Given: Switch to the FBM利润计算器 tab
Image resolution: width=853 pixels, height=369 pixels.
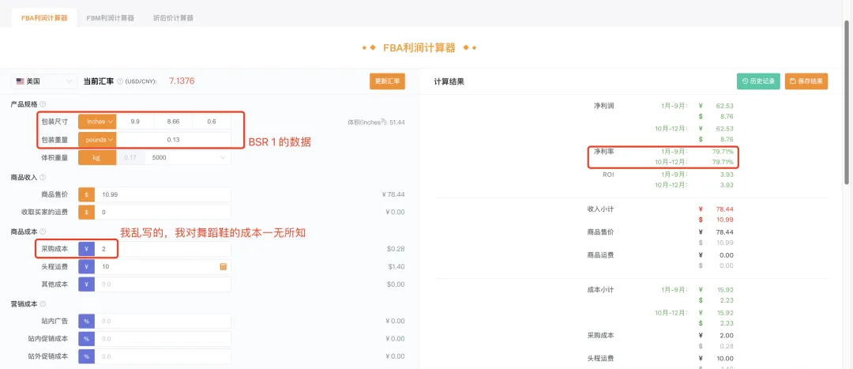Looking at the screenshot, I should pos(111,18).
